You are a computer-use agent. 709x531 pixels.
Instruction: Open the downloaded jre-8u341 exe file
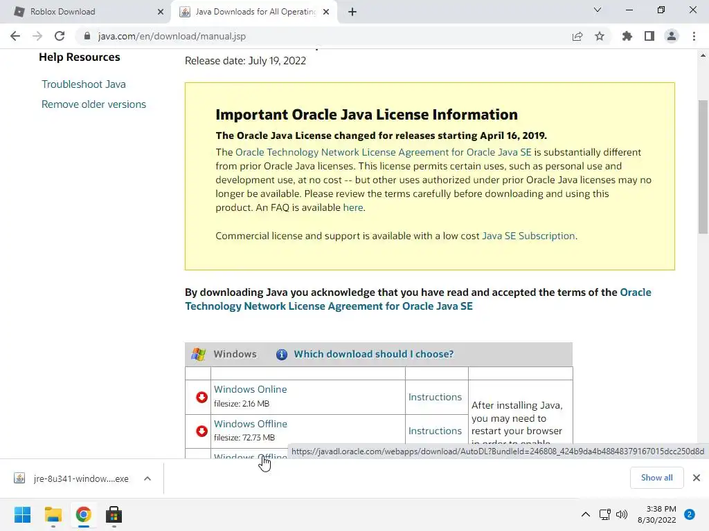[x=72, y=478]
